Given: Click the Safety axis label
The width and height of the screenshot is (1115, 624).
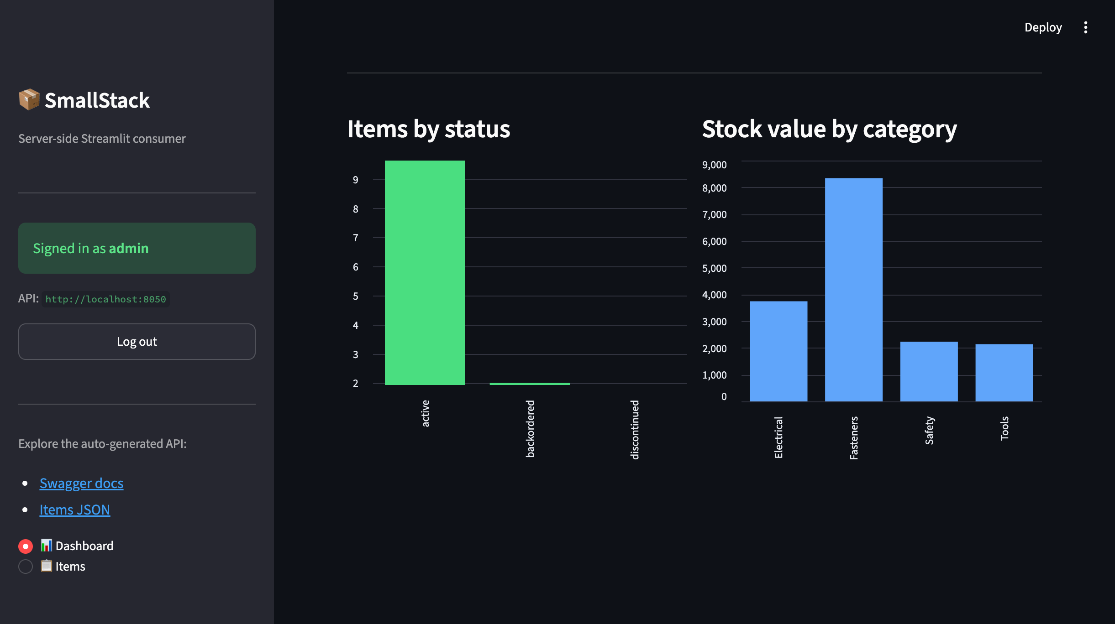Looking at the screenshot, I should (929, 431).
